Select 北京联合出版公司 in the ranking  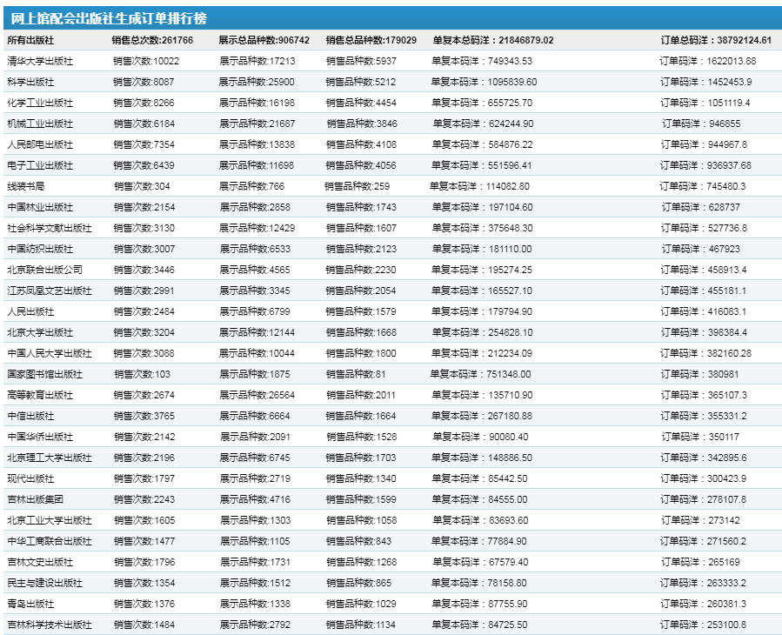click(x=45, y=270)
